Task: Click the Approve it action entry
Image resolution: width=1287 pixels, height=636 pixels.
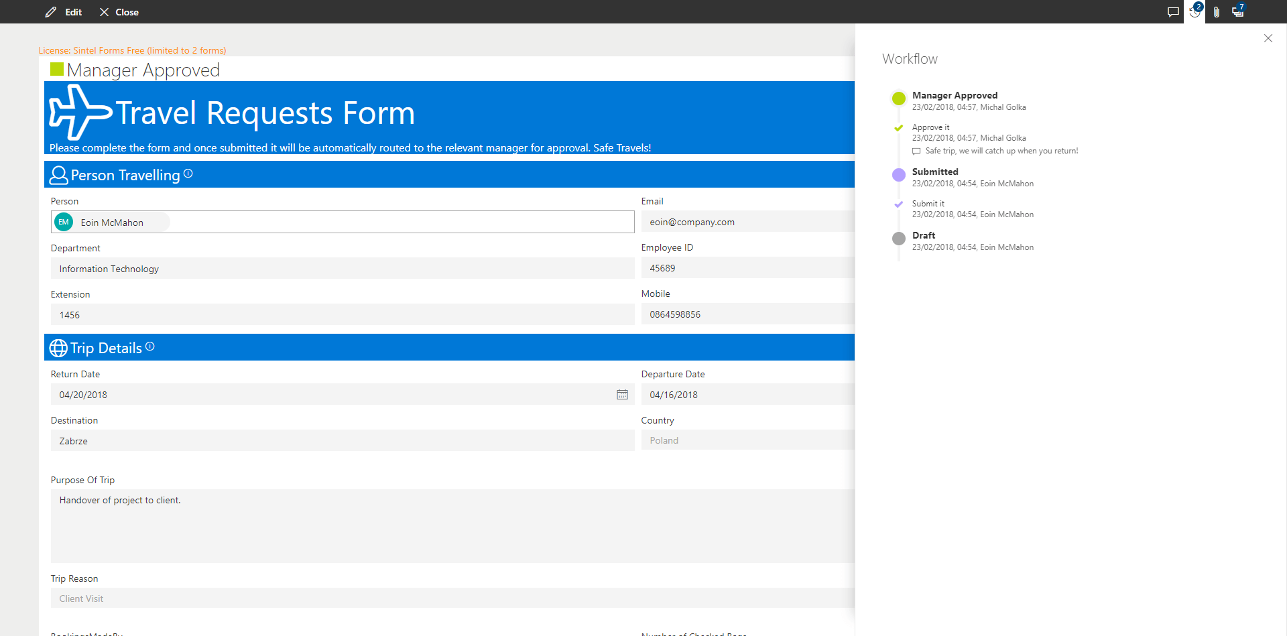Action: tap(930, 127)
